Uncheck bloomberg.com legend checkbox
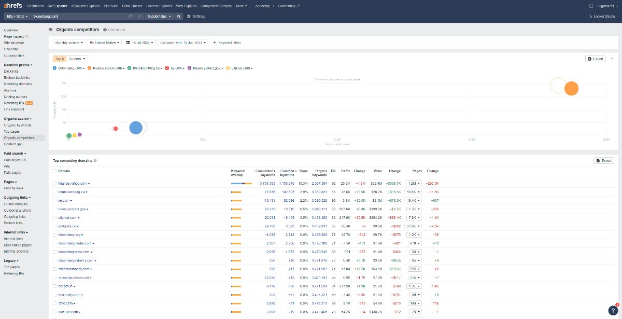The width and height of the screenshot is (622, 319). point(55,68)
